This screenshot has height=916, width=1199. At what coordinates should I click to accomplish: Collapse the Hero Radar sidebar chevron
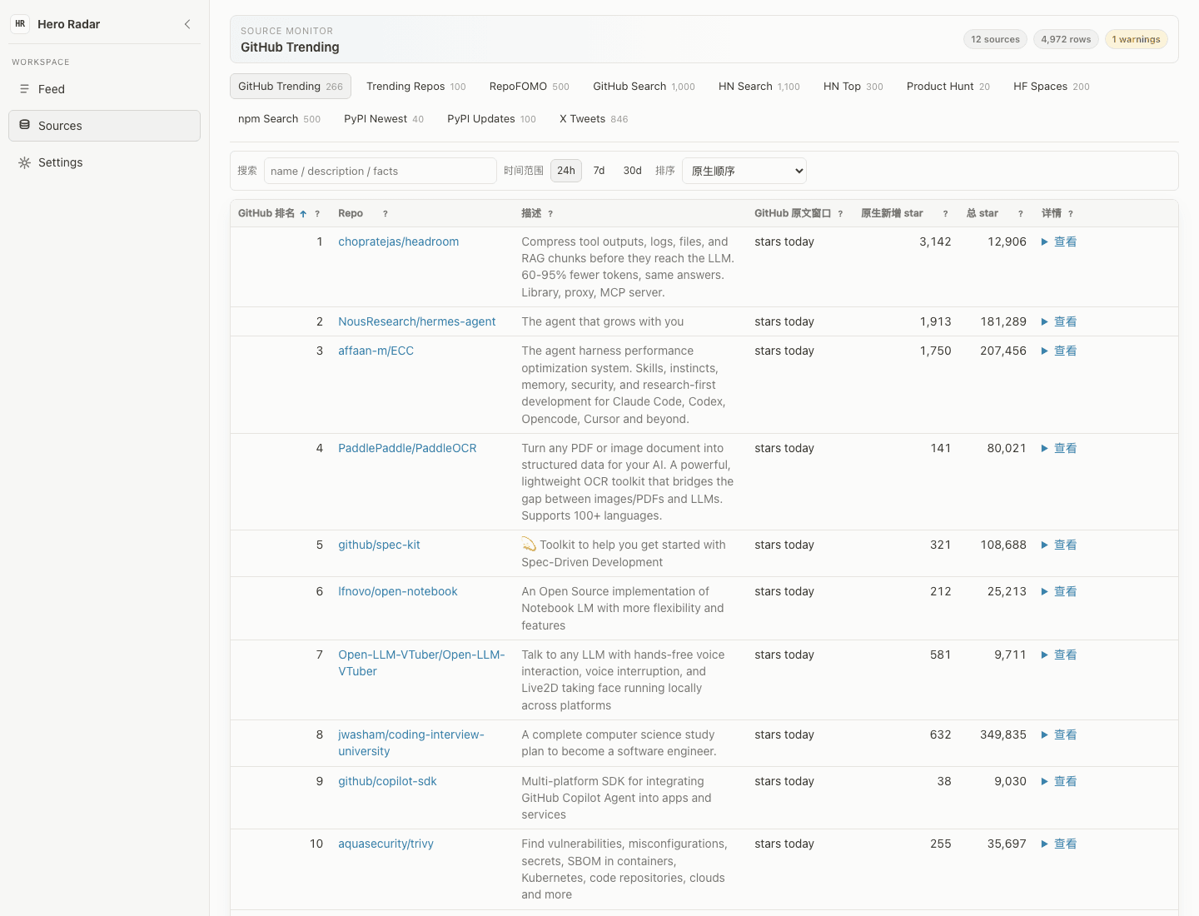[187, 24]
